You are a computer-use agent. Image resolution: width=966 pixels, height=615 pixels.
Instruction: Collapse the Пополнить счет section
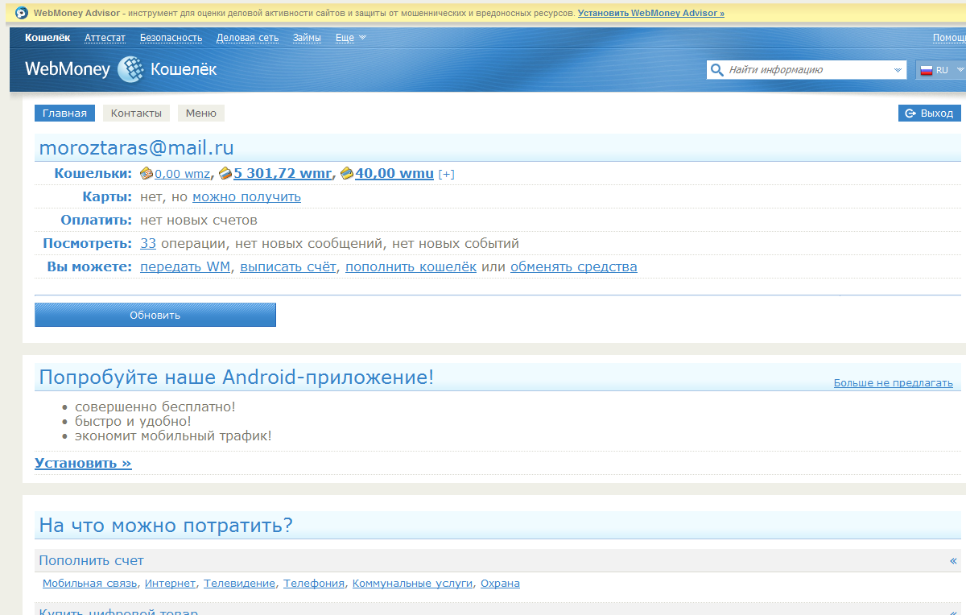pos(953,561)
